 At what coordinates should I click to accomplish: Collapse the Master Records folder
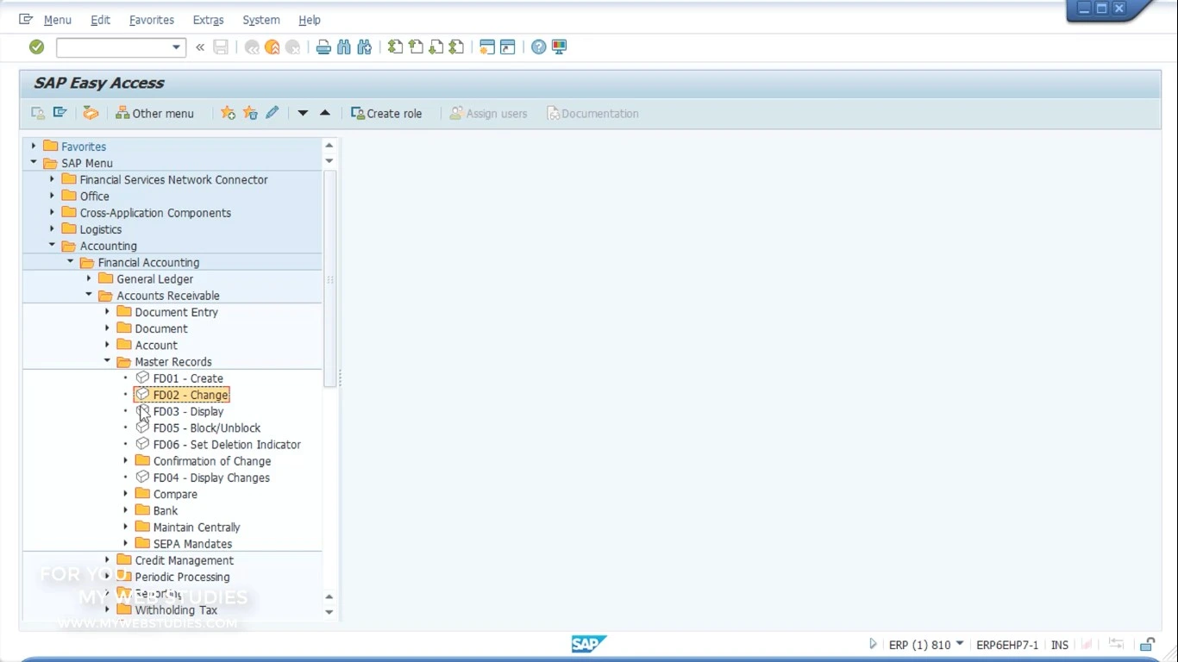pos(107,361)
